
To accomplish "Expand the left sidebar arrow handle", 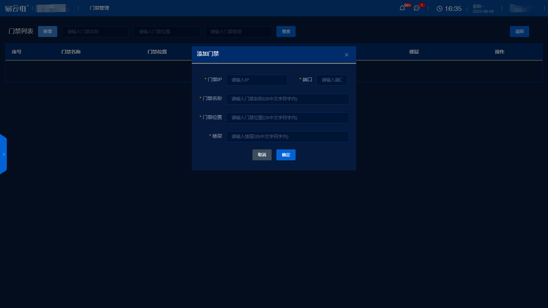I will (x=4, y=154).
